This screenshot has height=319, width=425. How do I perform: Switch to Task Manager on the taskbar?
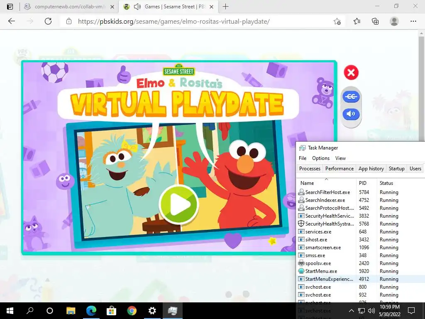(173, 311)
